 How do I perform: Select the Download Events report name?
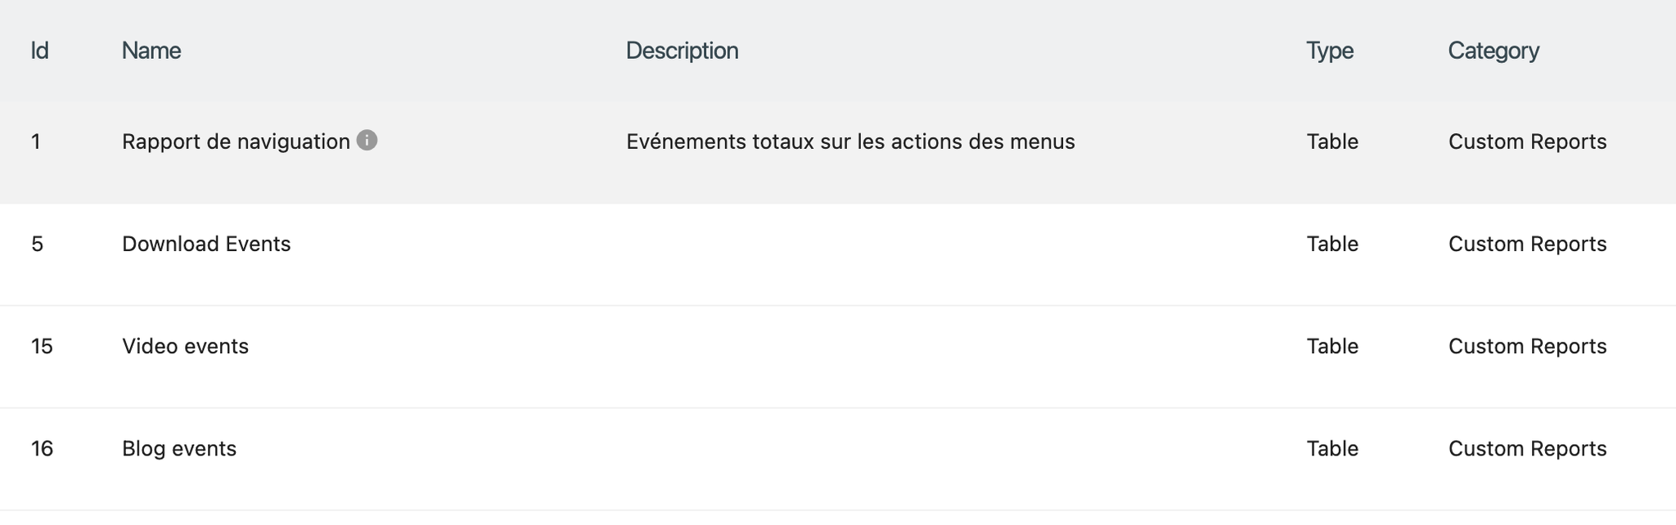tap(206, 244)
